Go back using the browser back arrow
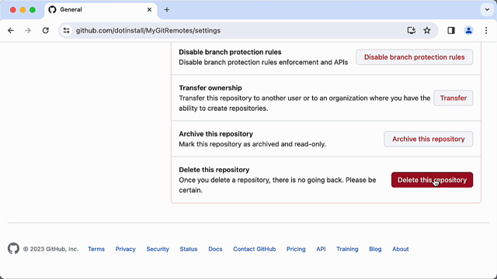The image size is (497, 279). coord(11,31)
